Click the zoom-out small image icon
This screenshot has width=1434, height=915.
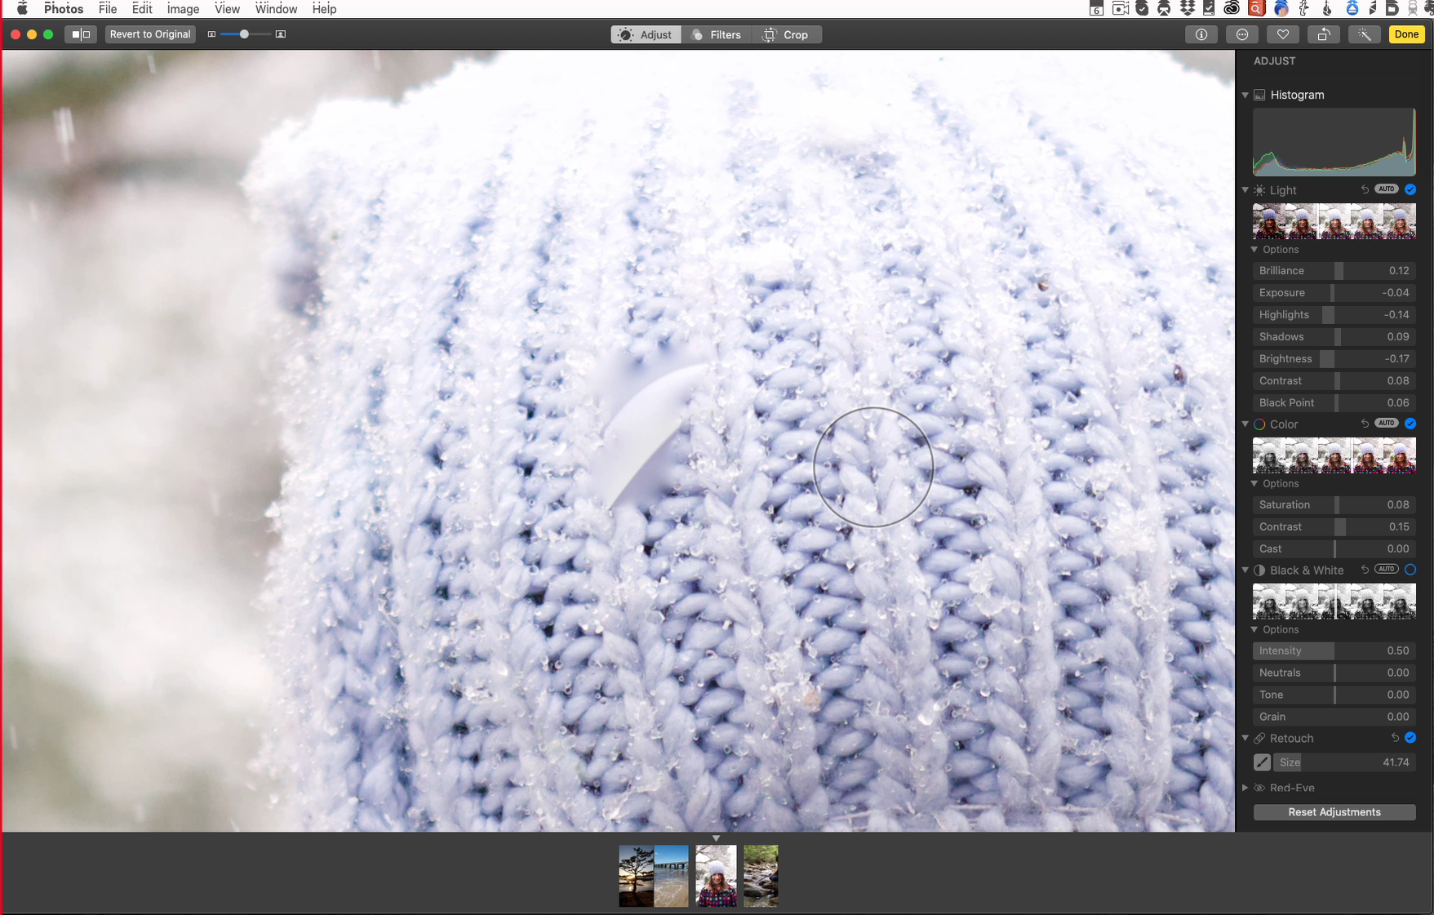coord(211,34)
